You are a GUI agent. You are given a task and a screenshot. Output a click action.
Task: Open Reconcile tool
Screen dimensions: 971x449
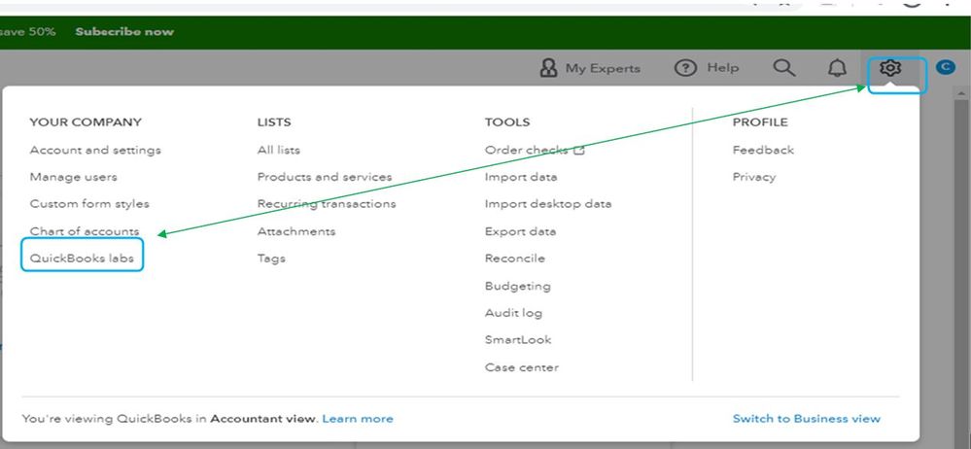[514, 259]
